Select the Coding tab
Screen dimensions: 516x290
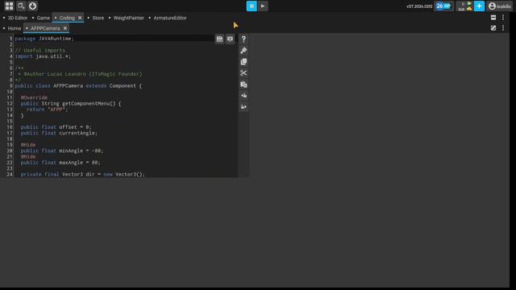(x=67, y=18)
